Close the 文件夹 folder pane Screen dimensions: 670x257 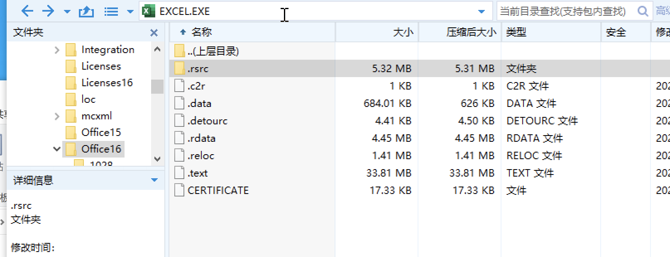click(154, 32)
